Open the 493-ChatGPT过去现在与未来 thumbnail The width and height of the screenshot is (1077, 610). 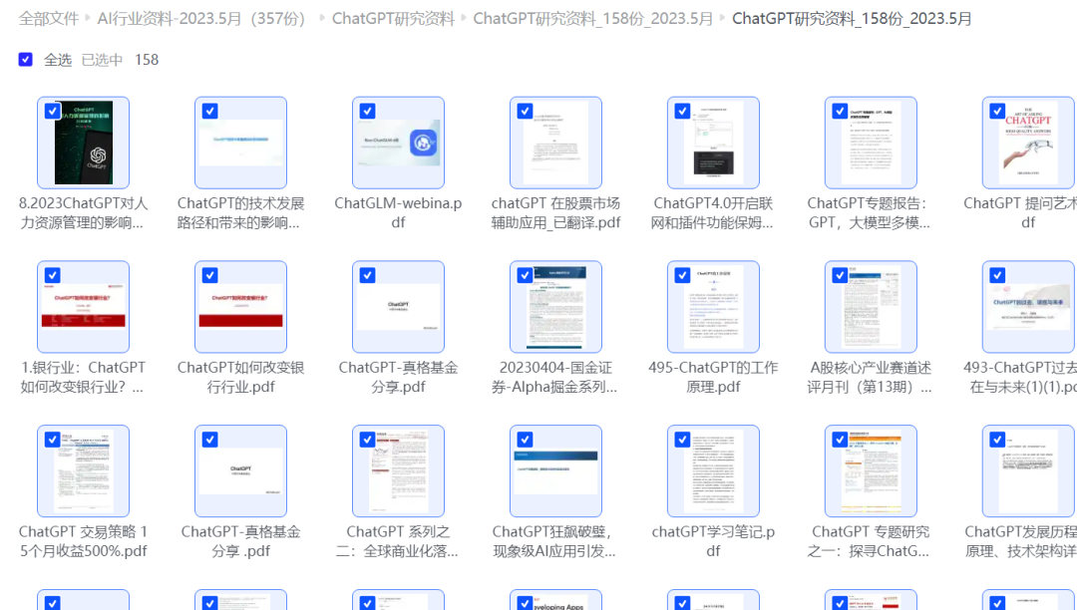tap(1028, 307)
